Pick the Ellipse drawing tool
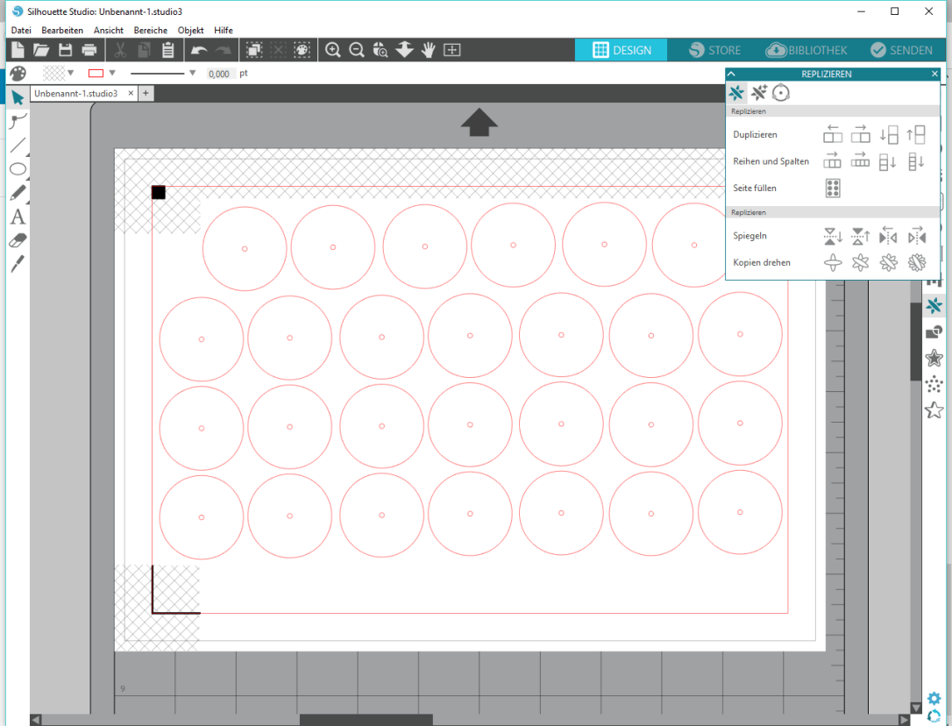This screenshot has height=726, width=952. pyautogui.click(x=18, y=169)
